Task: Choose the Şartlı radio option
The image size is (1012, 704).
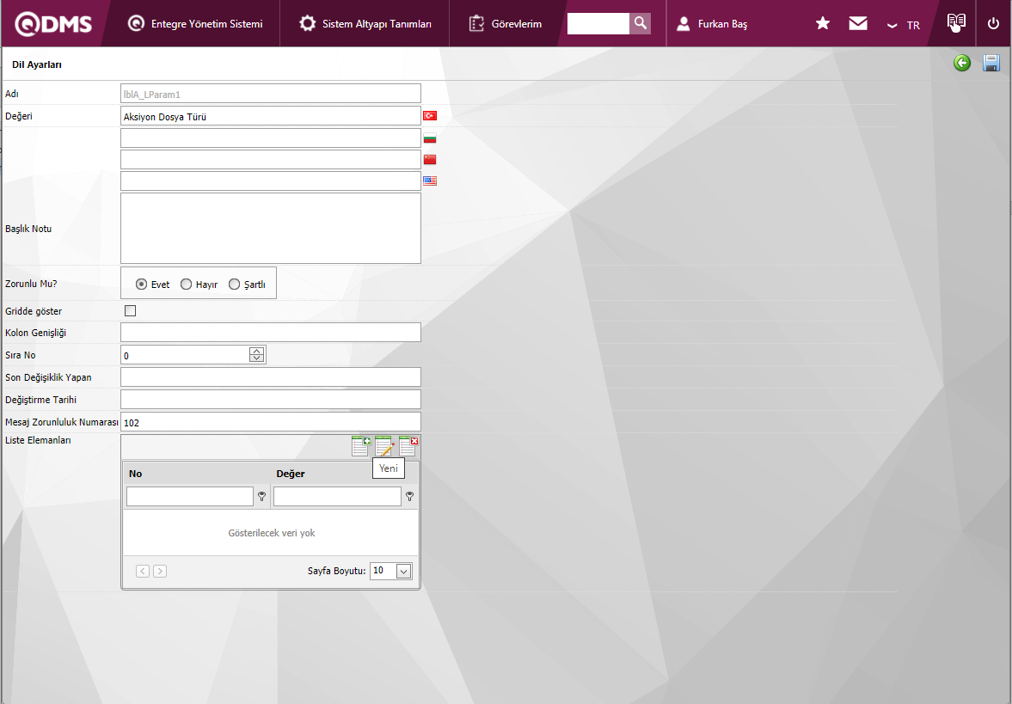Action: click(234, 285)
